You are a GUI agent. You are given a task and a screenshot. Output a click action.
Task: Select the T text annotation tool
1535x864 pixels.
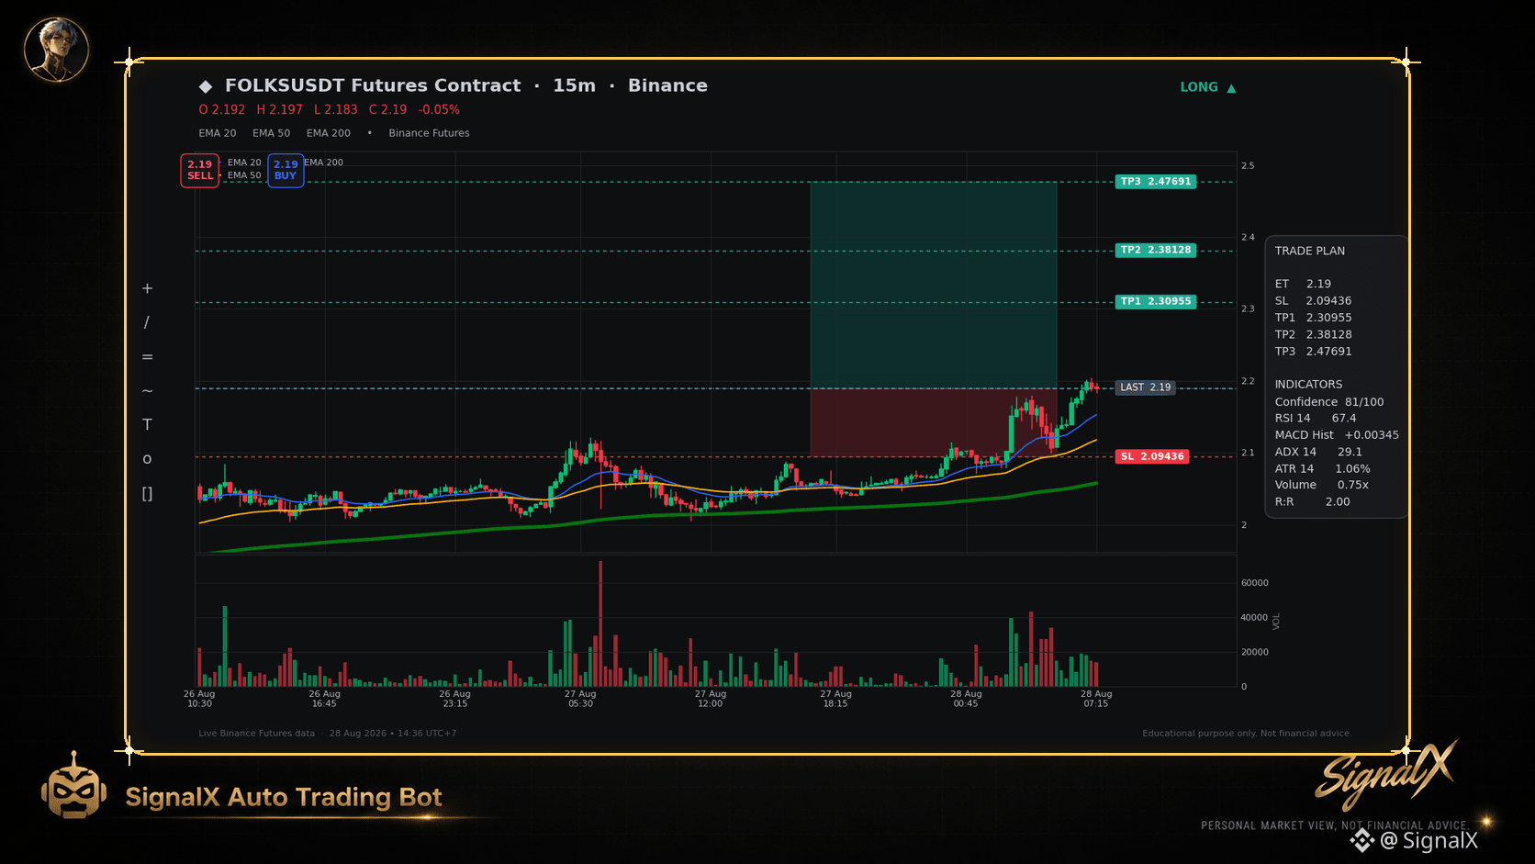(147, 424)
